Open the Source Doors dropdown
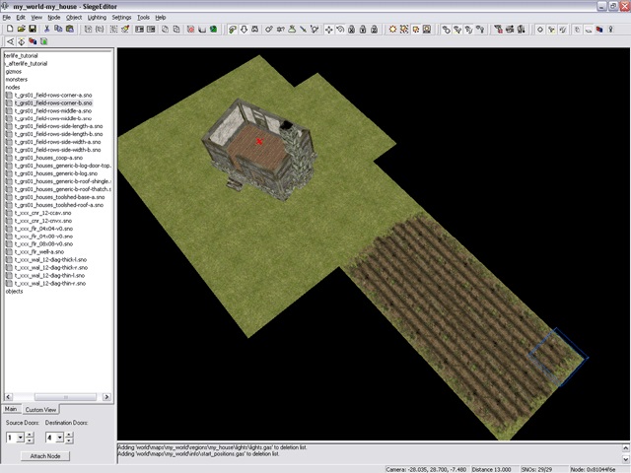631x473 pixels. (20, 438)
